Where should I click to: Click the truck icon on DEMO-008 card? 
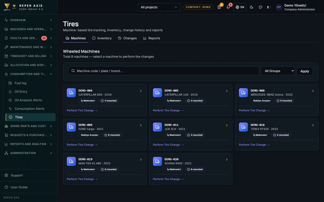(244, 93)
